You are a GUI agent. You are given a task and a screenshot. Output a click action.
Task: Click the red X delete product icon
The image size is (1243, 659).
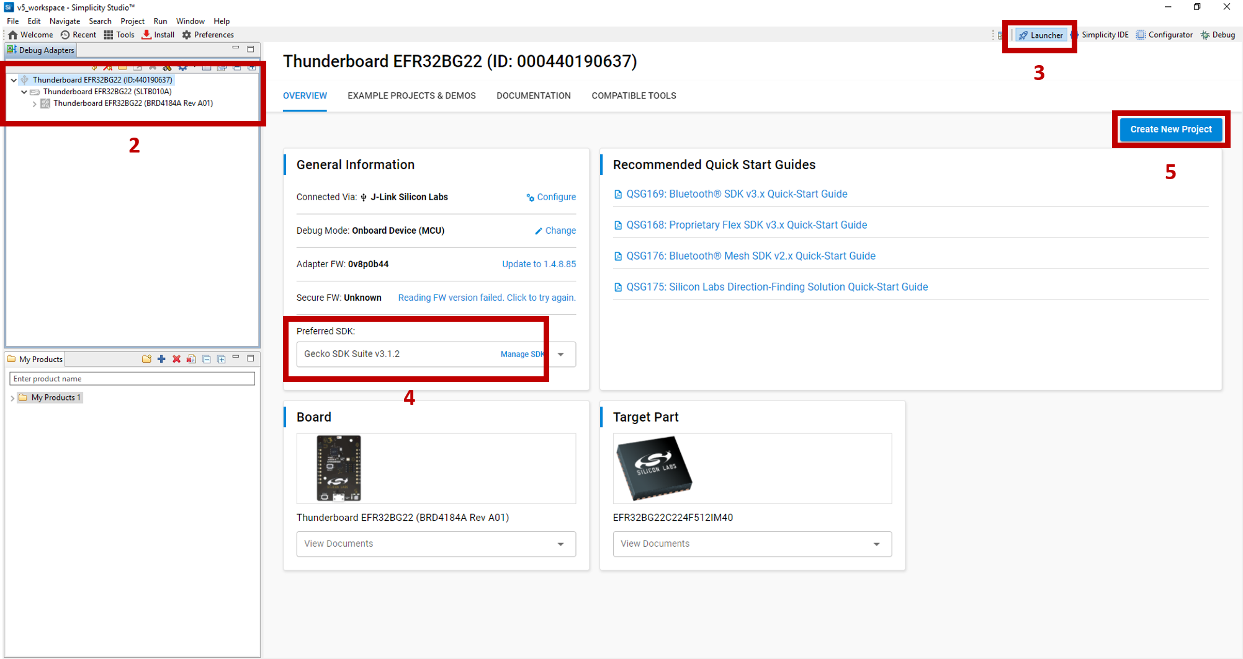point(176,359)
